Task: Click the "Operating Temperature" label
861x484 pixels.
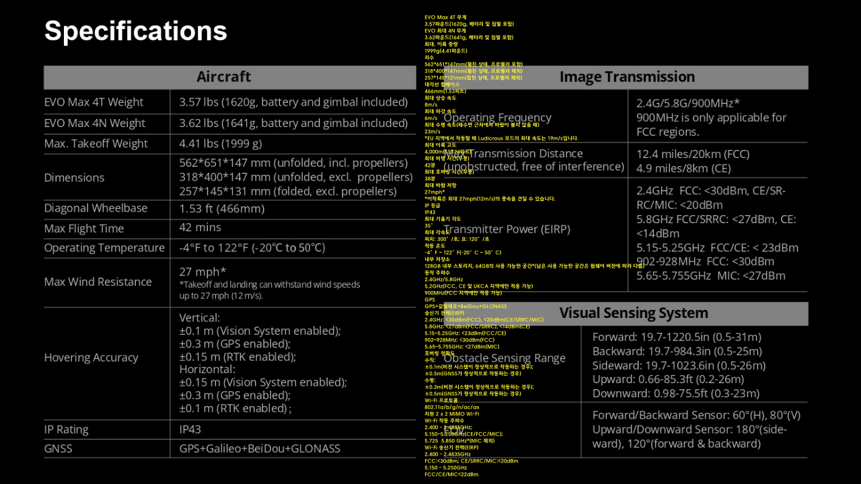Action: point(104,247)
